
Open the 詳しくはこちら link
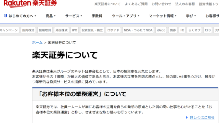coord(202,118)
